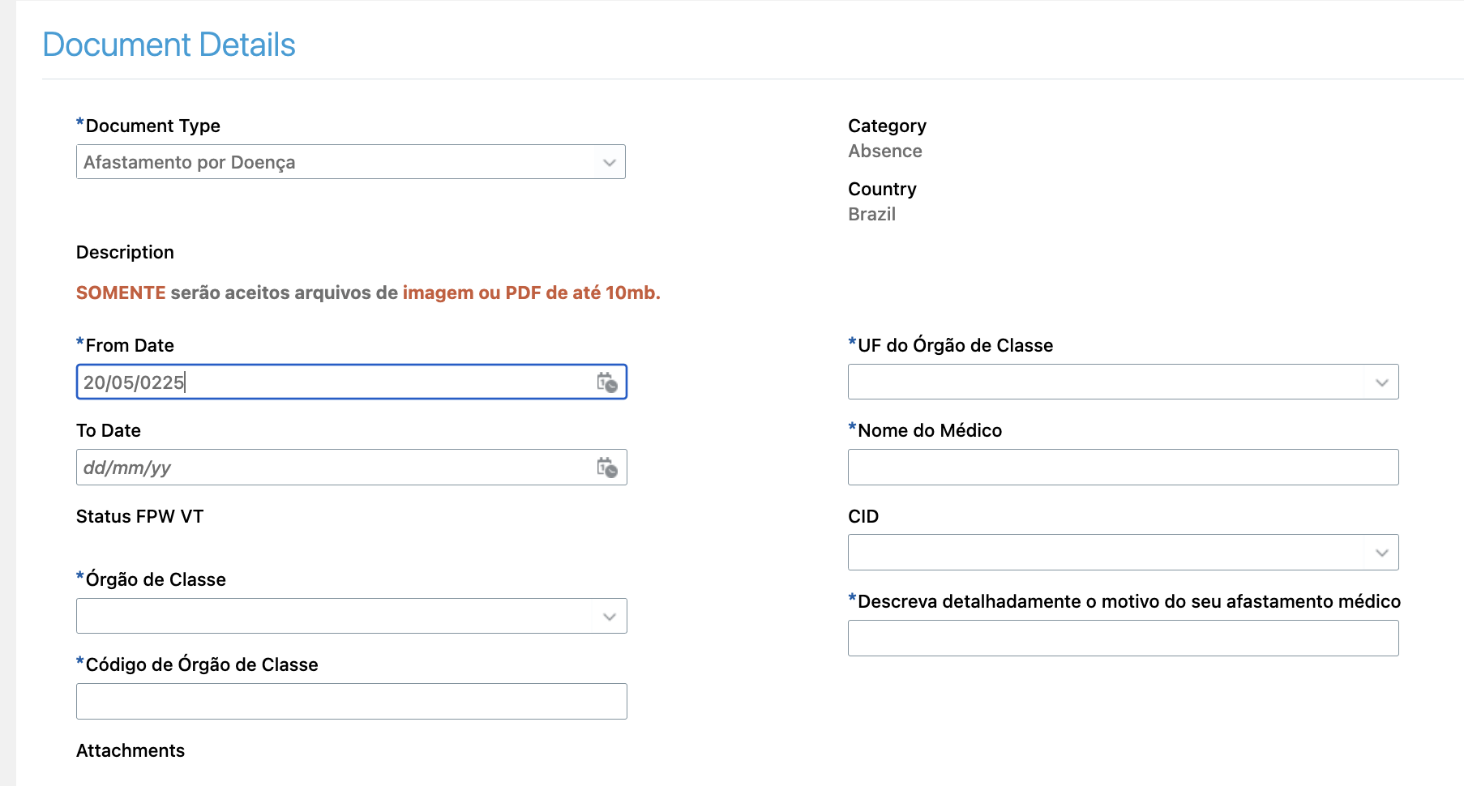The width and height of the screenshot is (1464, 786).
Task: Focus the afastamento médico description field
Action: click(x=1124, y=638)
